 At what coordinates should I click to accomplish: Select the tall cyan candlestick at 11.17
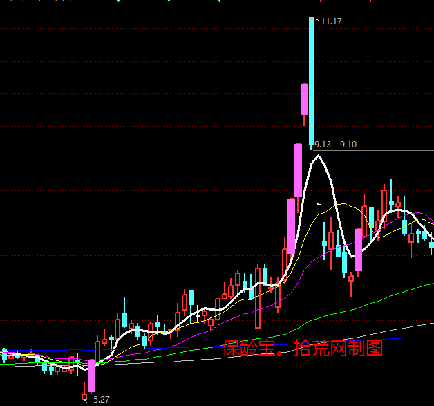click(x=312, y=83)
